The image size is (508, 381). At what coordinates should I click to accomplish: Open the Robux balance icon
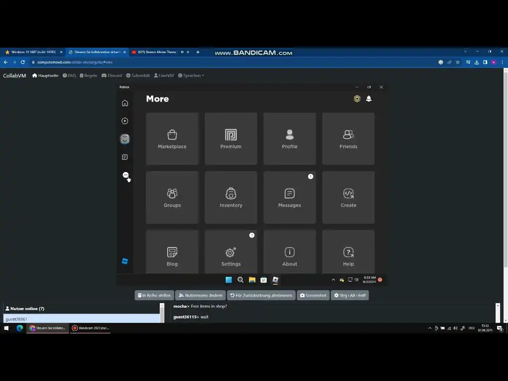(x=357, y=99)
